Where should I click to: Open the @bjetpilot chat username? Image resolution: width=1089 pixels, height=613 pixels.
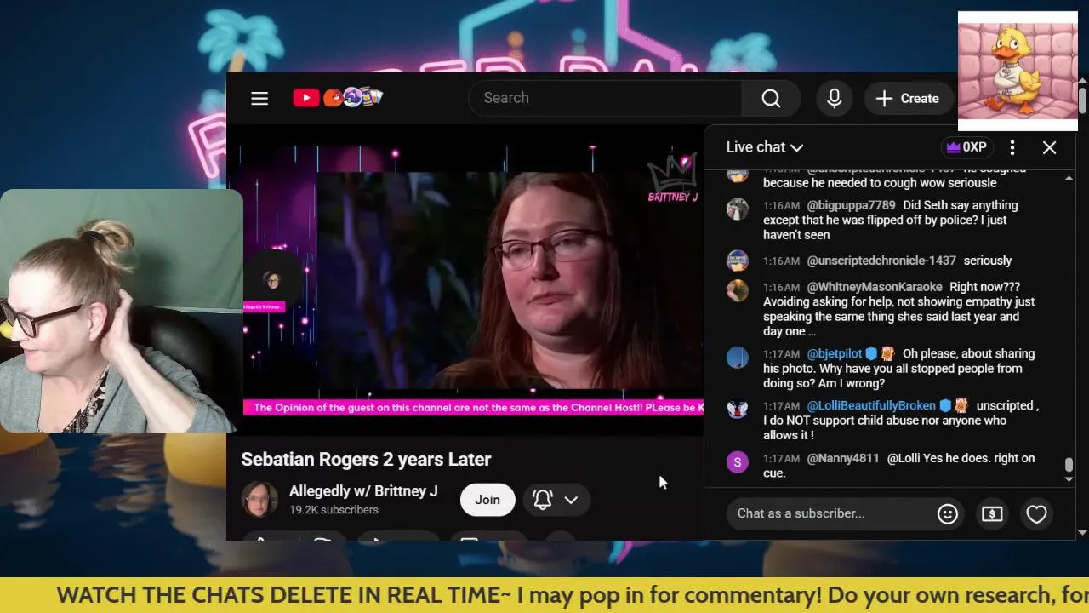pyautogui.click(x=835, y=353)
